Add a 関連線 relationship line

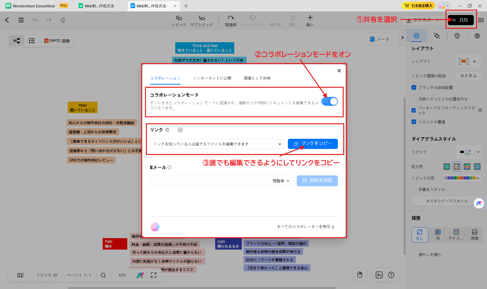230,20
